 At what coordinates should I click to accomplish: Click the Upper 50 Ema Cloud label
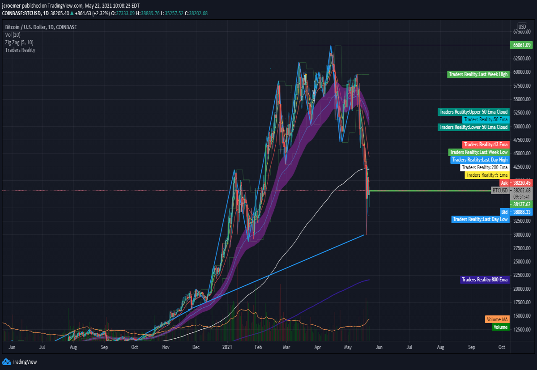473,112
